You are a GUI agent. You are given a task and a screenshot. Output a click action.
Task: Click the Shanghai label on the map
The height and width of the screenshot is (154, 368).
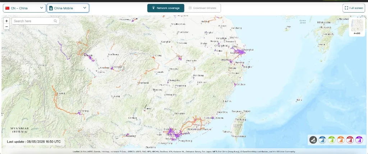tap(248, 50)
